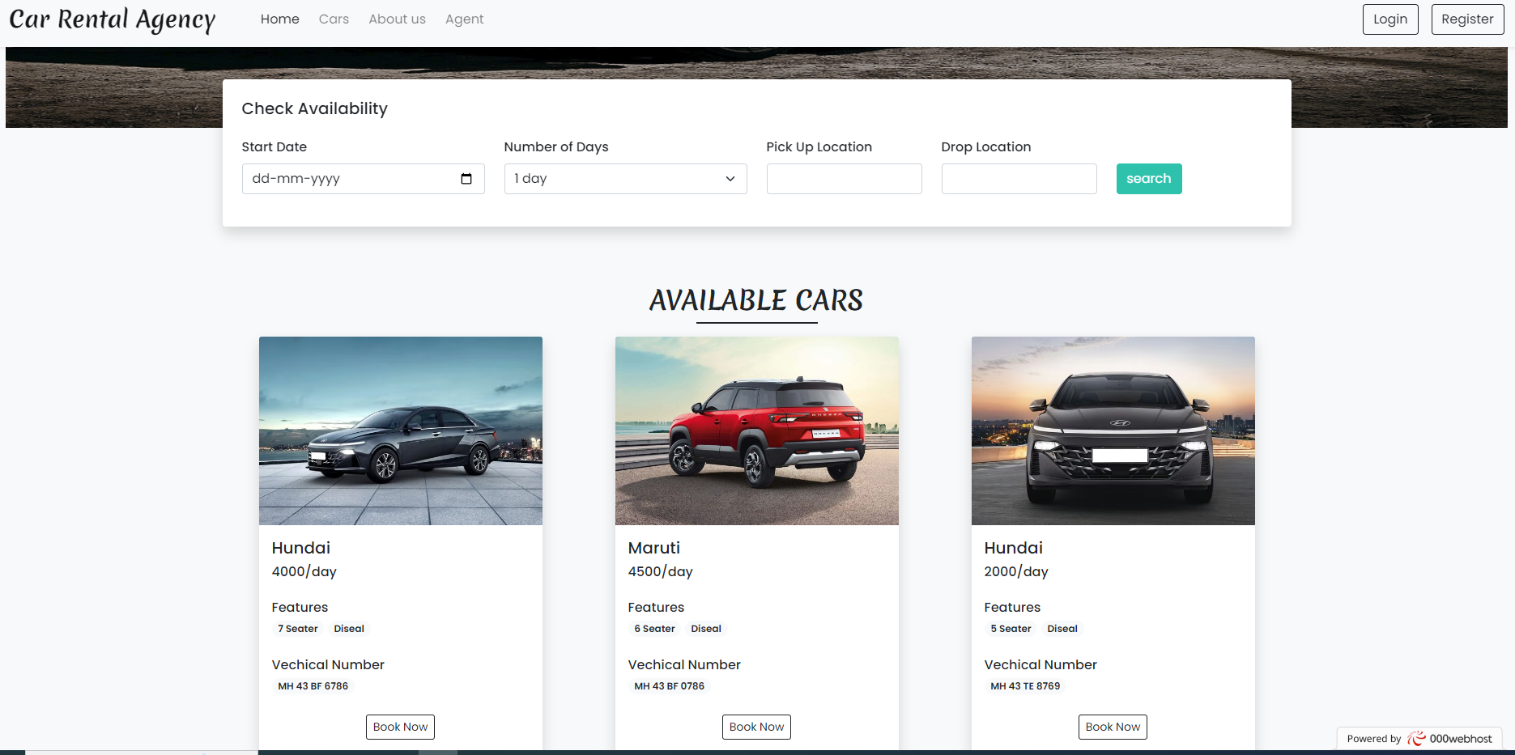
Task: Focus the Start Date input field
Action: pyautogui.click(x=348, y=179)
